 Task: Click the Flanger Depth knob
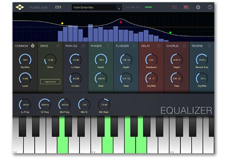126,60
